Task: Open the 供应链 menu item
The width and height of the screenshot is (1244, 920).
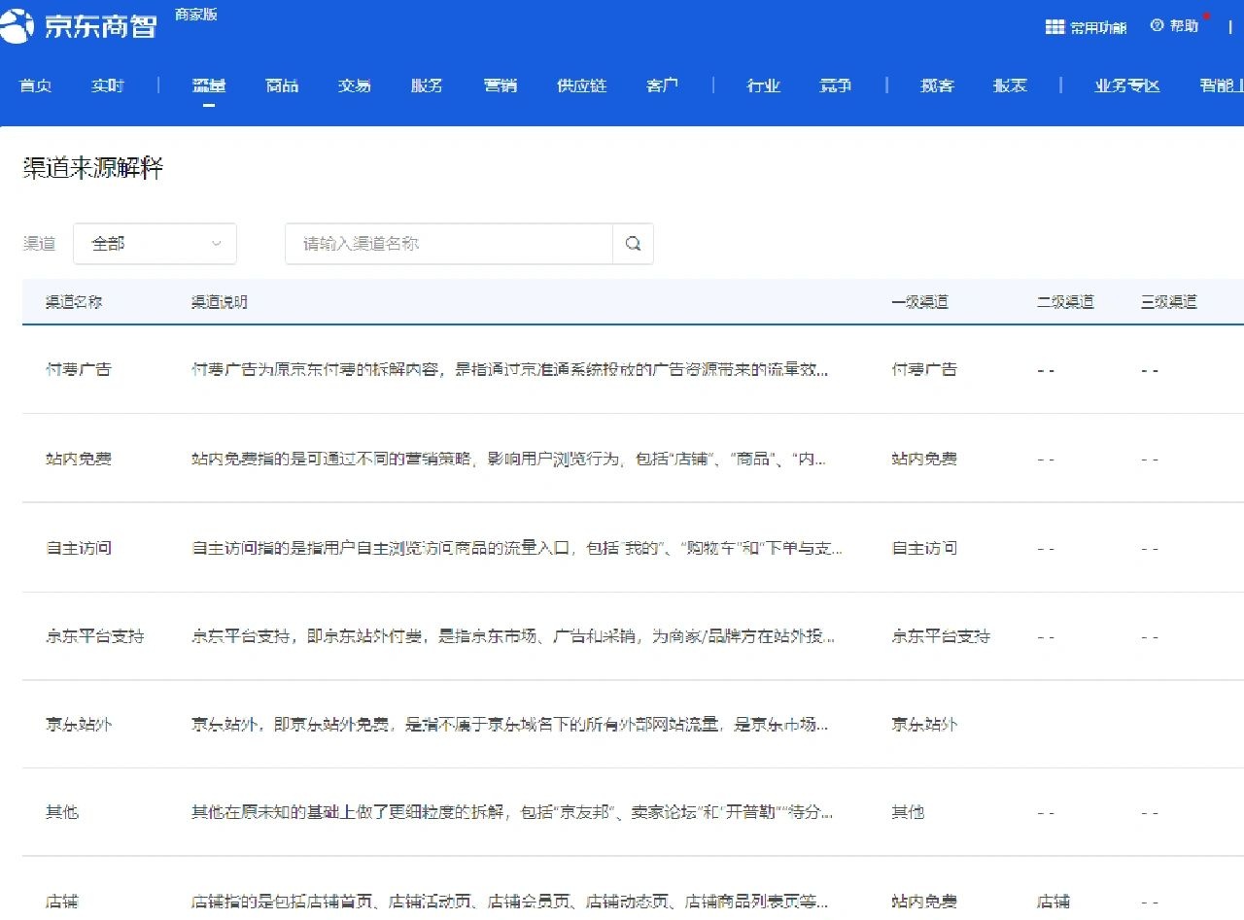Action: (581, 85)
